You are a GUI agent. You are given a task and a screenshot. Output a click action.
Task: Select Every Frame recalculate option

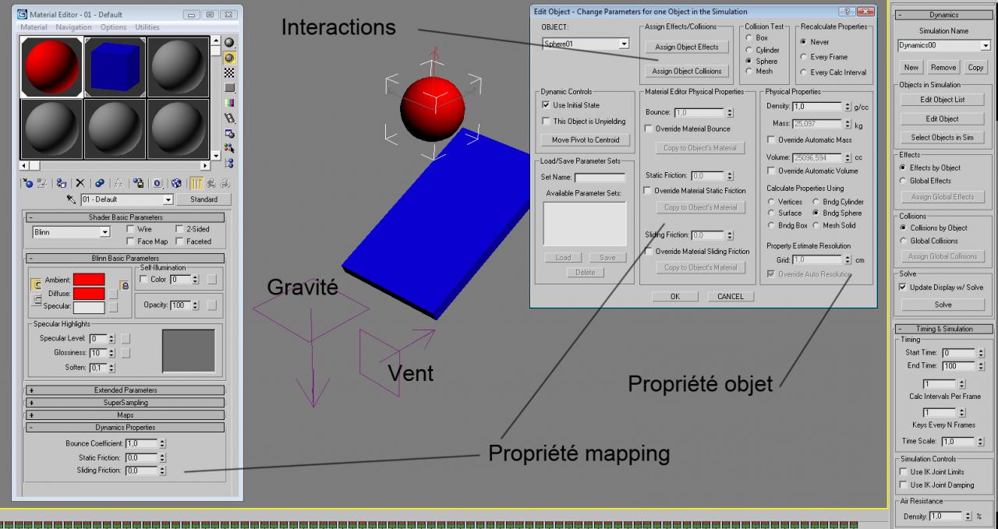click(804, 57)
